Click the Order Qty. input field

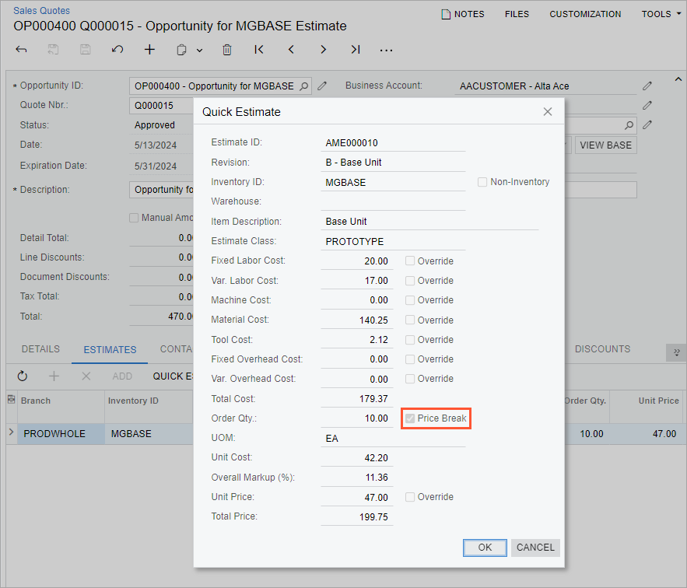click(357, 418)
